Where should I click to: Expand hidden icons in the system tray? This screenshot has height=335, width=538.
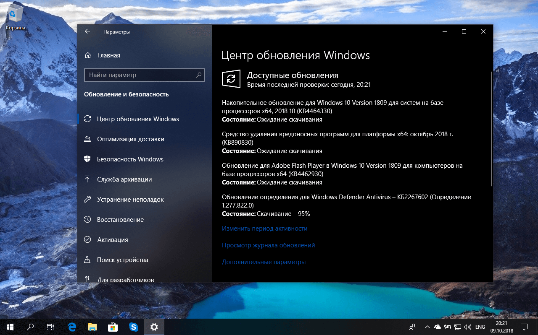point(427,327)
